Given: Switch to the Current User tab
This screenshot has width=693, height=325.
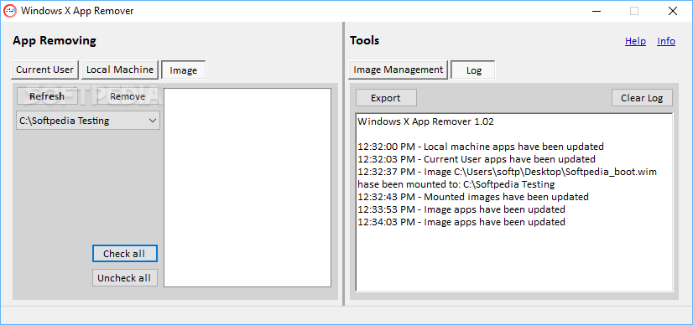Looking at the screenshot, I should [x=44, y=70].
